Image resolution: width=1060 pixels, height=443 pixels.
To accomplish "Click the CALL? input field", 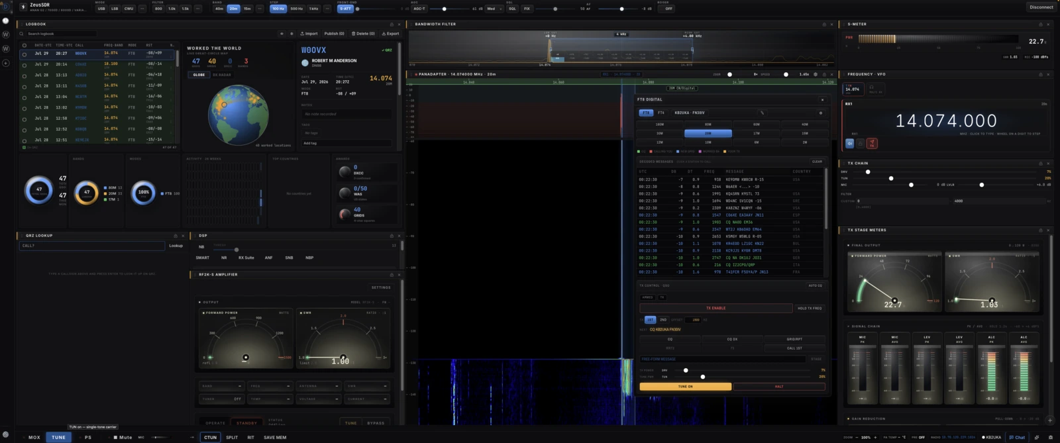I will (x=92, y=246).
